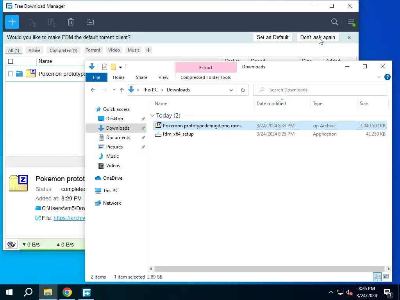Open Quick access in navigation pane
Screen dimensions: 400x300
[116, 109]
